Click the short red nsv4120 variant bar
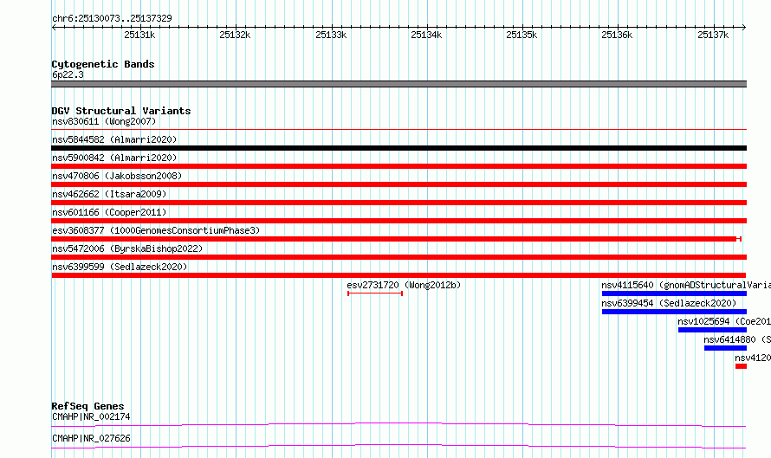771x458 pixels. point(741,366)
